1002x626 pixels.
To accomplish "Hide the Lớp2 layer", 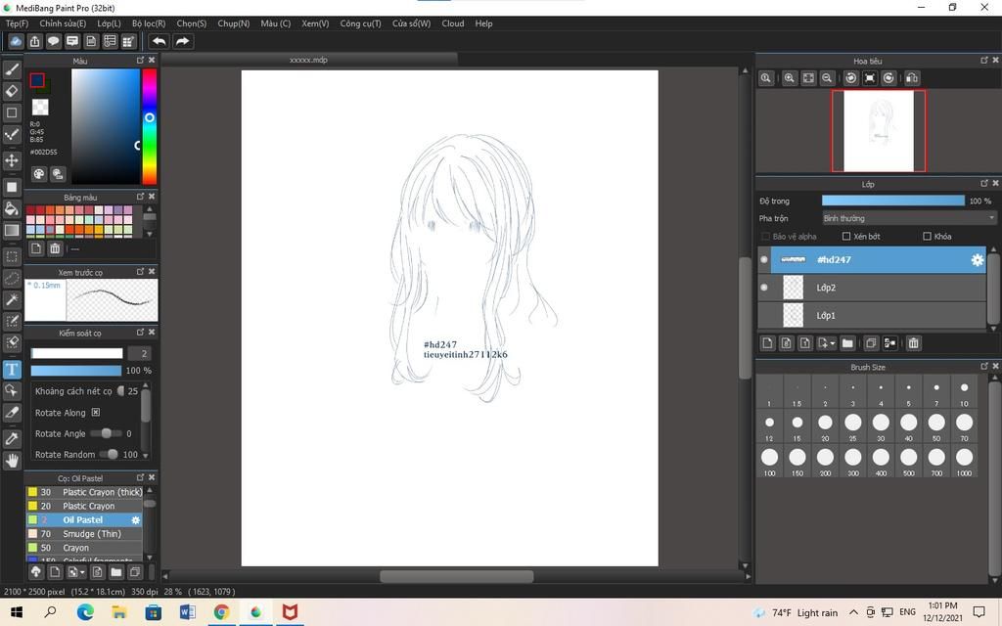I will [x=763, y=288].
